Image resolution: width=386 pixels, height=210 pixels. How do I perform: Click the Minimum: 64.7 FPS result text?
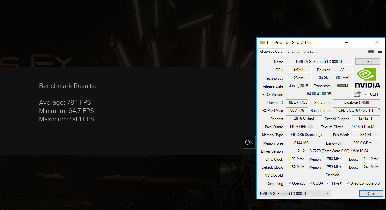coord(66,111)
